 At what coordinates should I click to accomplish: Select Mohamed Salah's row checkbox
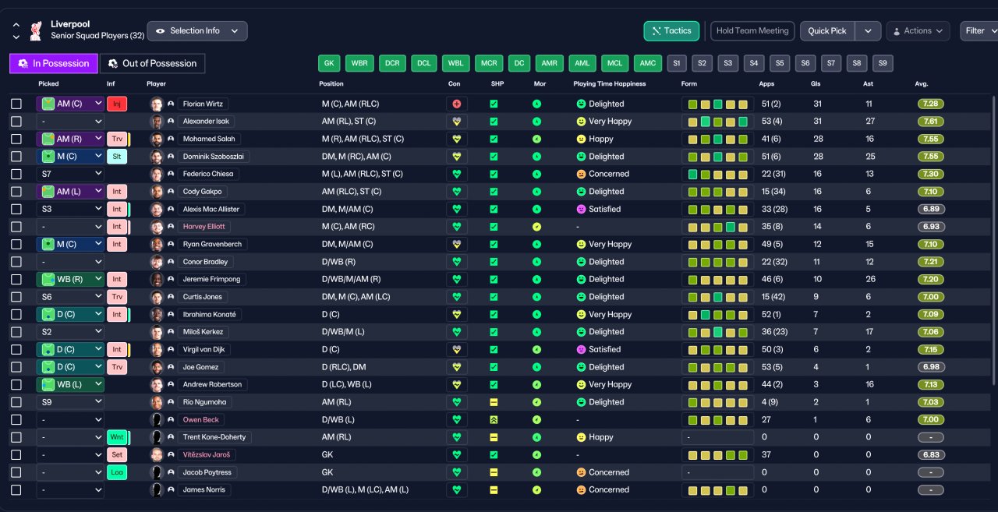pyautogui.click(x=16, y=139)
